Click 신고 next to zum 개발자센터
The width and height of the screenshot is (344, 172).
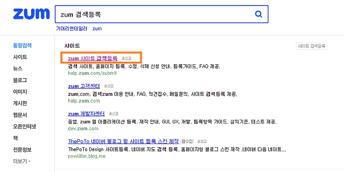pyautogui.click(x=114, y=114)
